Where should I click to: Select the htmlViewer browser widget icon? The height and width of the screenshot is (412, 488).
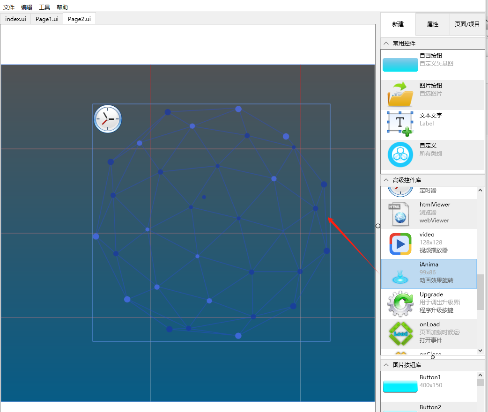coord(399,213)
